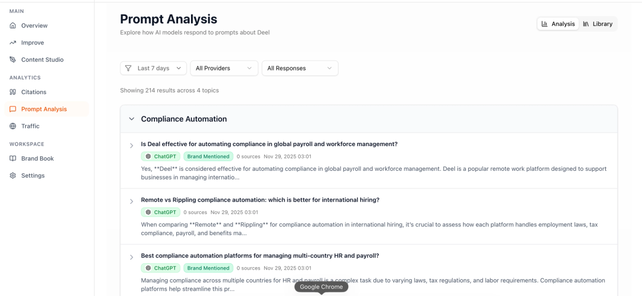Open prompt 'Best compliance automation platforms'
This screenshot has width=642, height=296.
click(x=260, y=255)
